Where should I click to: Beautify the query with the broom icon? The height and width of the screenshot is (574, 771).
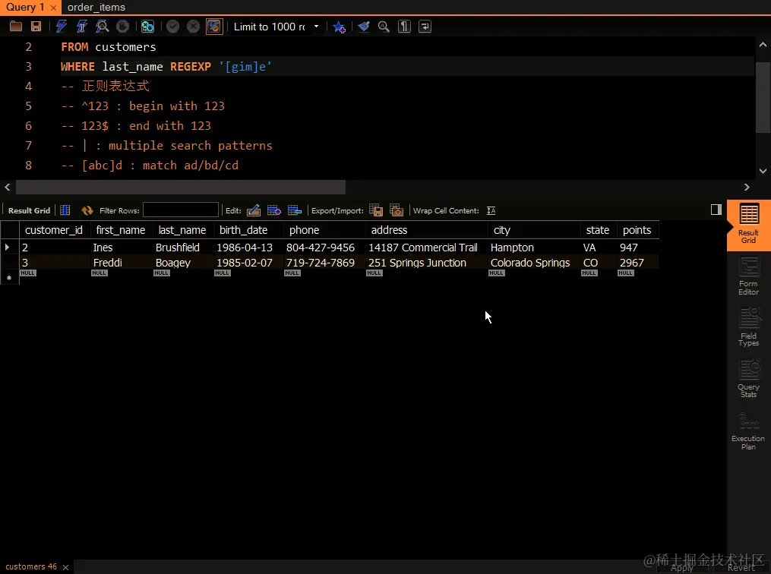[363, 27]
